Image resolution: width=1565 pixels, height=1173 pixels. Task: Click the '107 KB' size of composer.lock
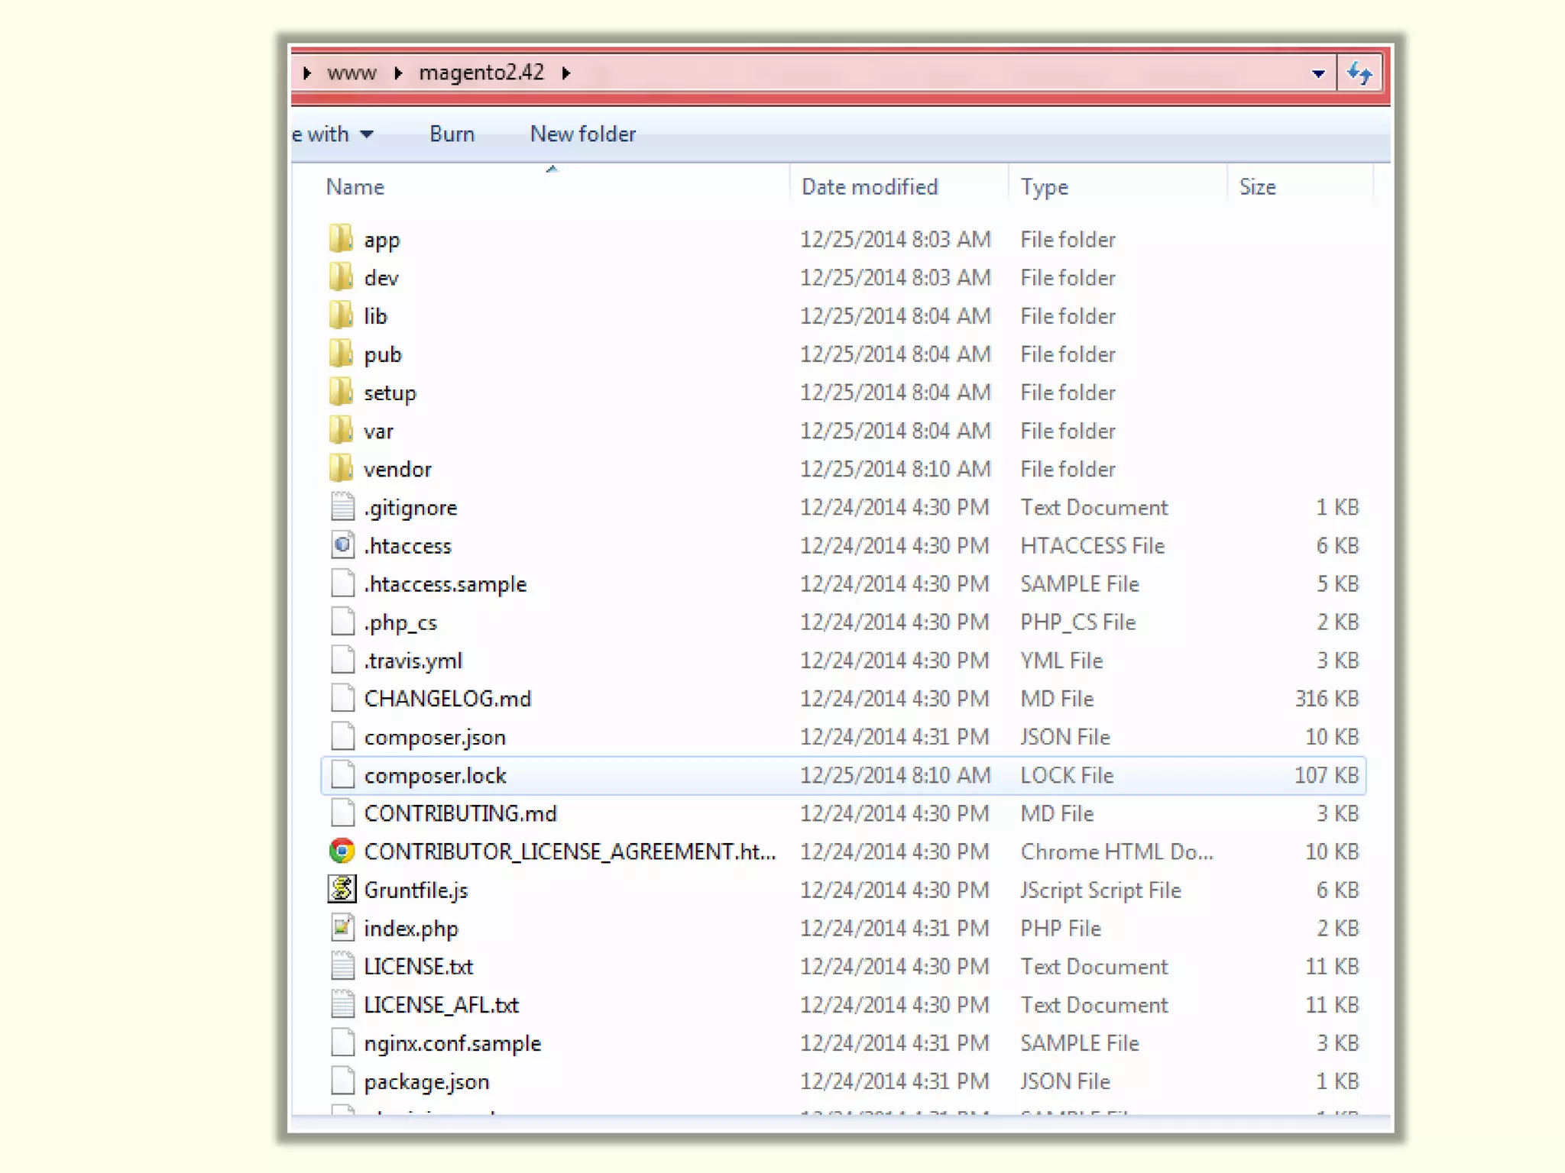[1327, 775]
